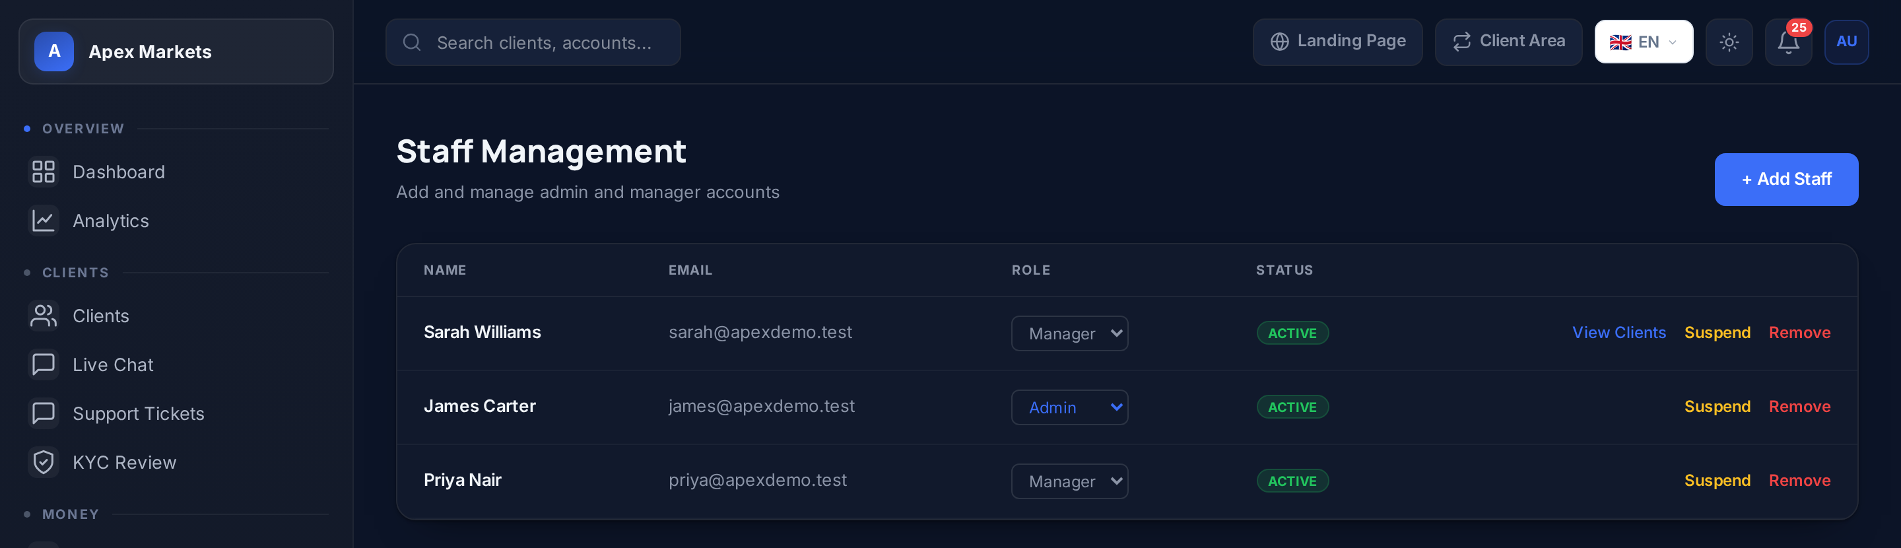Click the Client Area button

click(x=1508, y=42)
